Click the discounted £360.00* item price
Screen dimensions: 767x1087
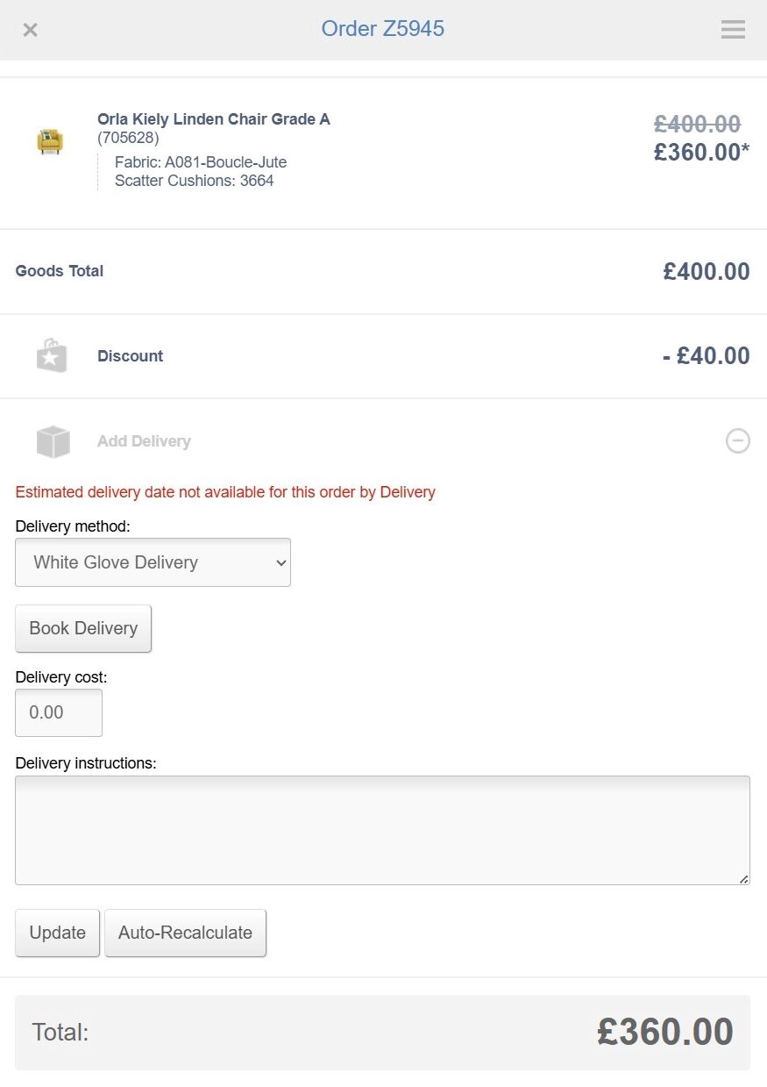click(x=700, y=152)
